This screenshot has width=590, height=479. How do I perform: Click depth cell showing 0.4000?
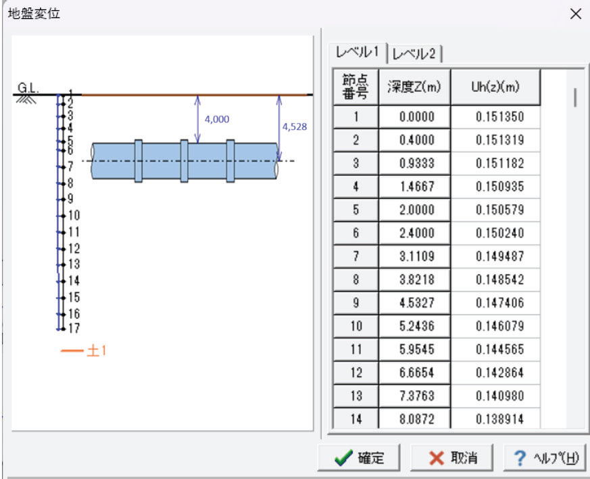(415, 141)
